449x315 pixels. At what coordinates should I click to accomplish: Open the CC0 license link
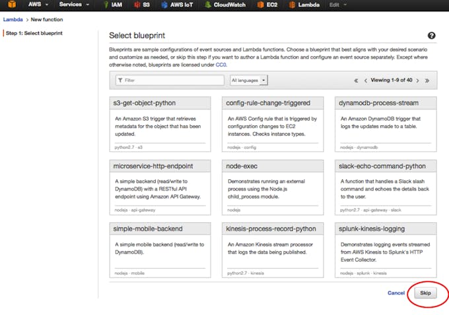click(x=221, y=65)
